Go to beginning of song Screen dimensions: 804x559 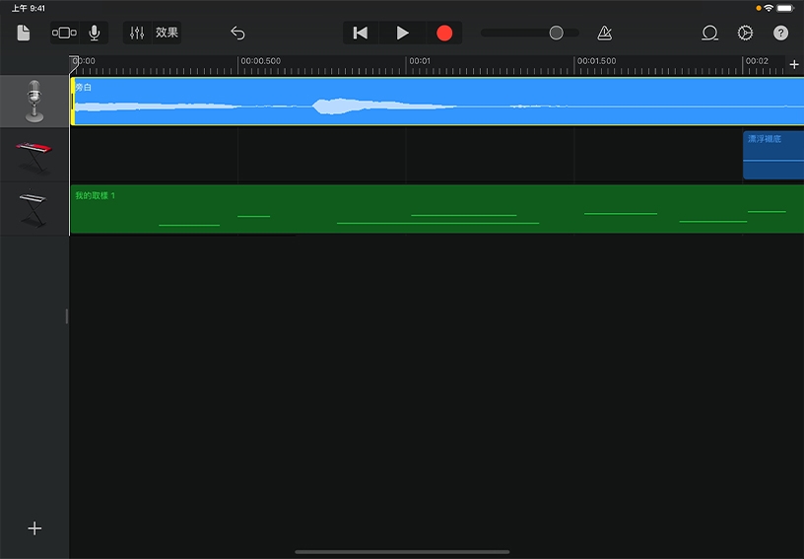click(x=361, y=33)
